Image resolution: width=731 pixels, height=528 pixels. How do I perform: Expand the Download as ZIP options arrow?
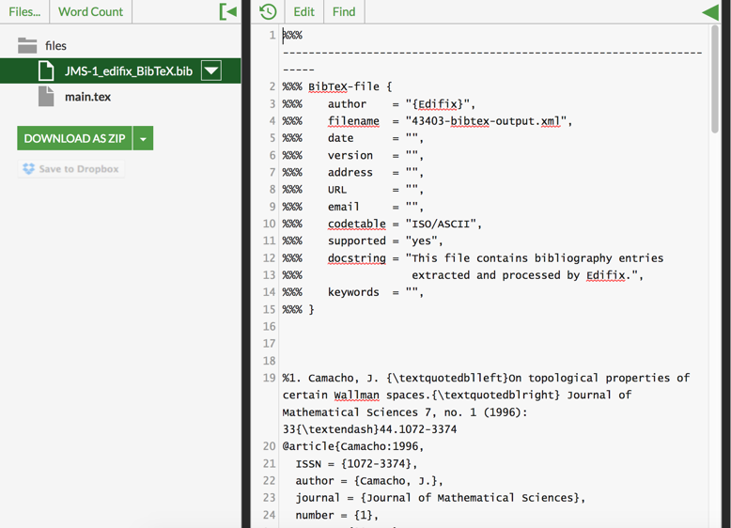click(143, 138)
